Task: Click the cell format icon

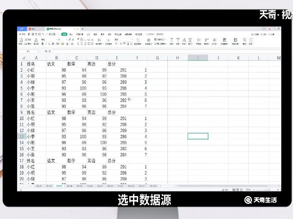Action: click(x=199, y=40)
